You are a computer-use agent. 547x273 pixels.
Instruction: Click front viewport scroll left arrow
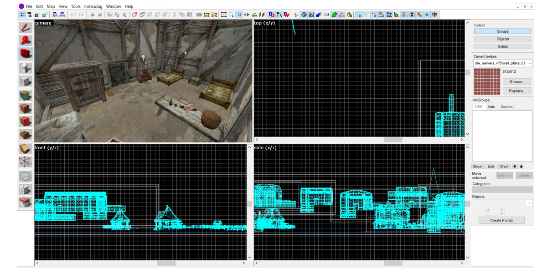[x=37, y=263]
